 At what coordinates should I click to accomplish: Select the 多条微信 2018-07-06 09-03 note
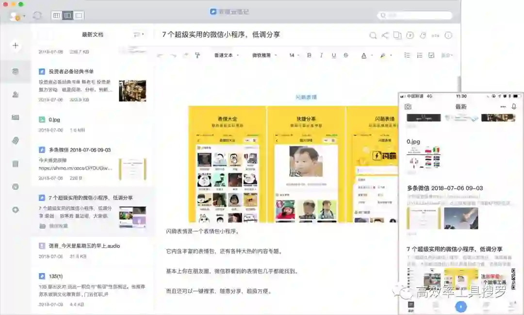pos(80,150)
